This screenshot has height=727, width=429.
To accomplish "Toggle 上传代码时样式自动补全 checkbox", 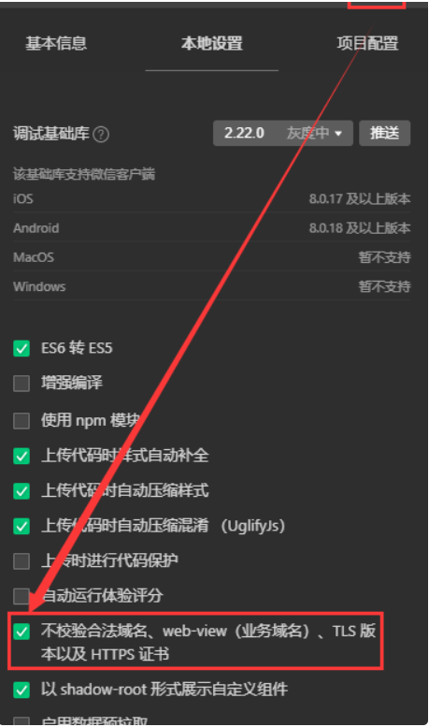I will pos(21,456).
